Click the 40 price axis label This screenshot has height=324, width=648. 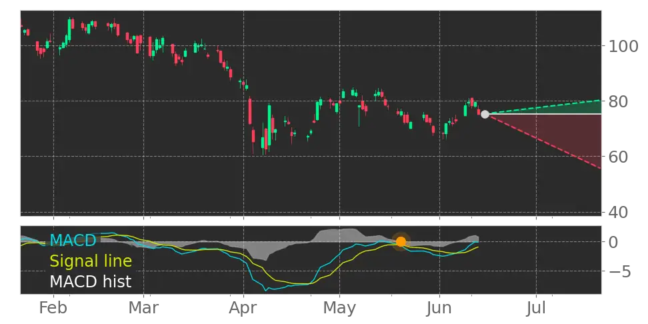click(618, 212)
